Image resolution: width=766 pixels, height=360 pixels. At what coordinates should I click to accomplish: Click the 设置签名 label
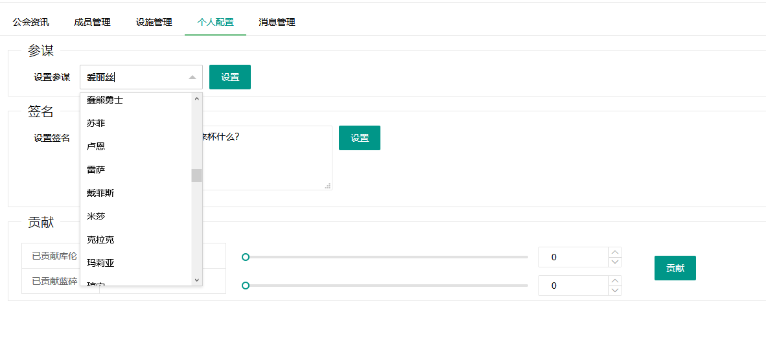52,138
